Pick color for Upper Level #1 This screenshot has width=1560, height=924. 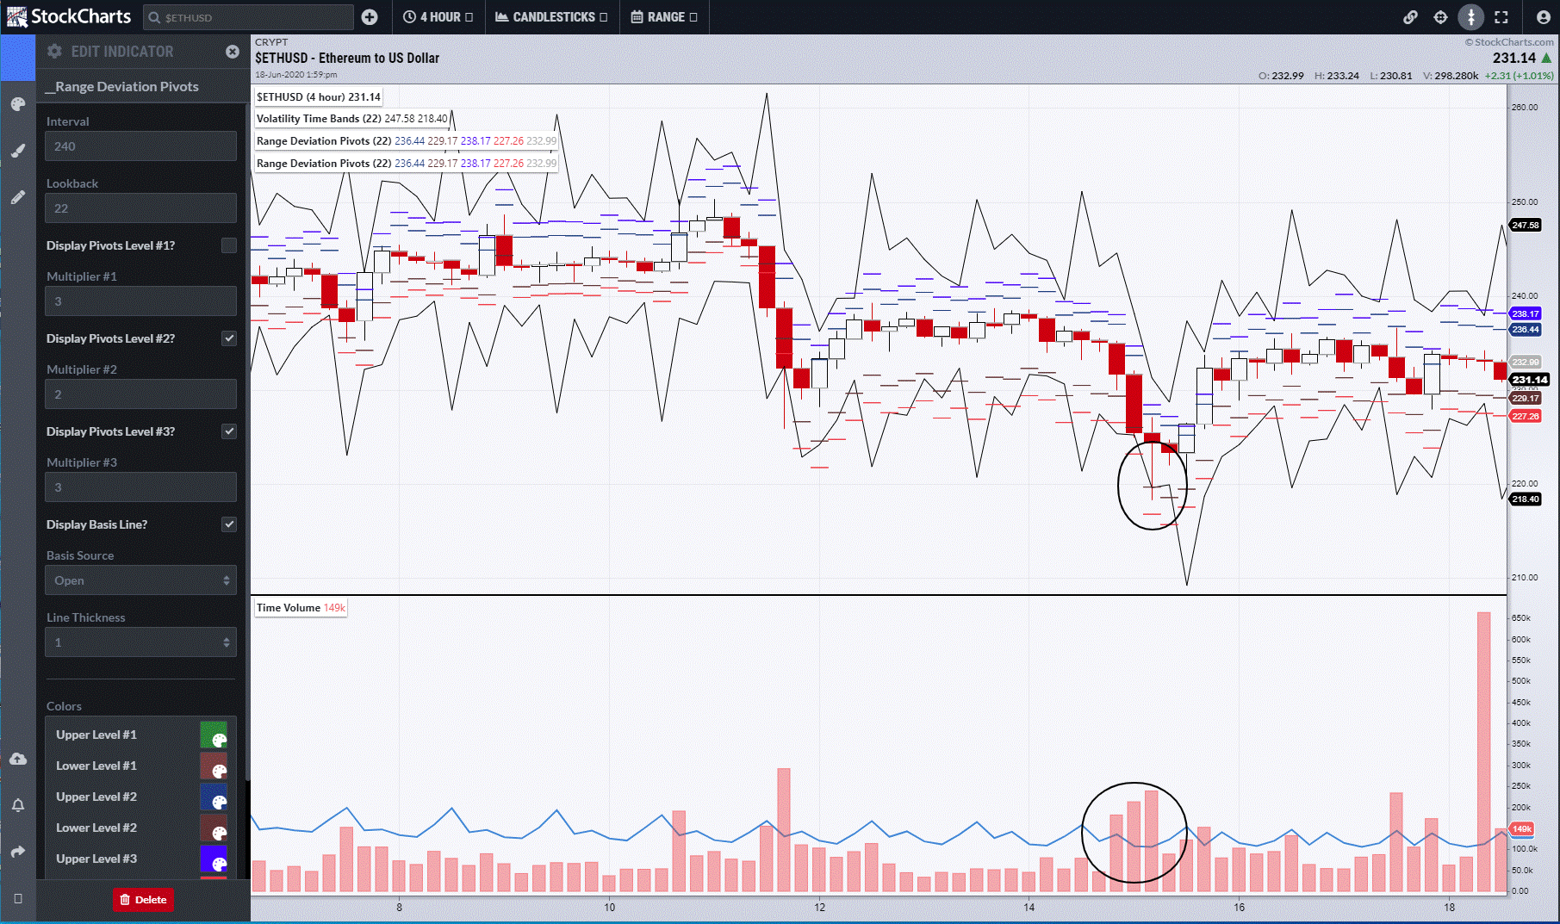coord(214,735)
